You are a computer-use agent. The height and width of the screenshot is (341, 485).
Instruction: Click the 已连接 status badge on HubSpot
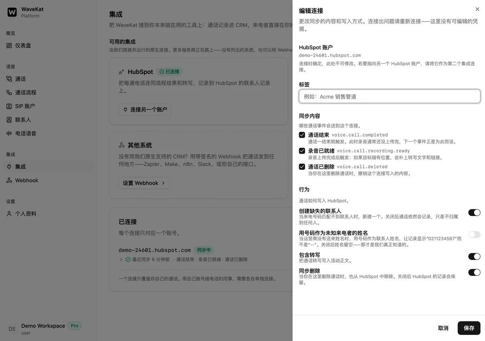pyautogui.click(x=169, y=72)
